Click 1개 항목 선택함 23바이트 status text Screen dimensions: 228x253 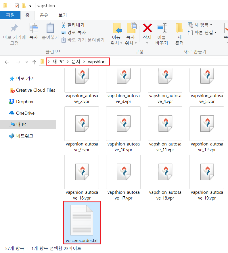[56, 248]
